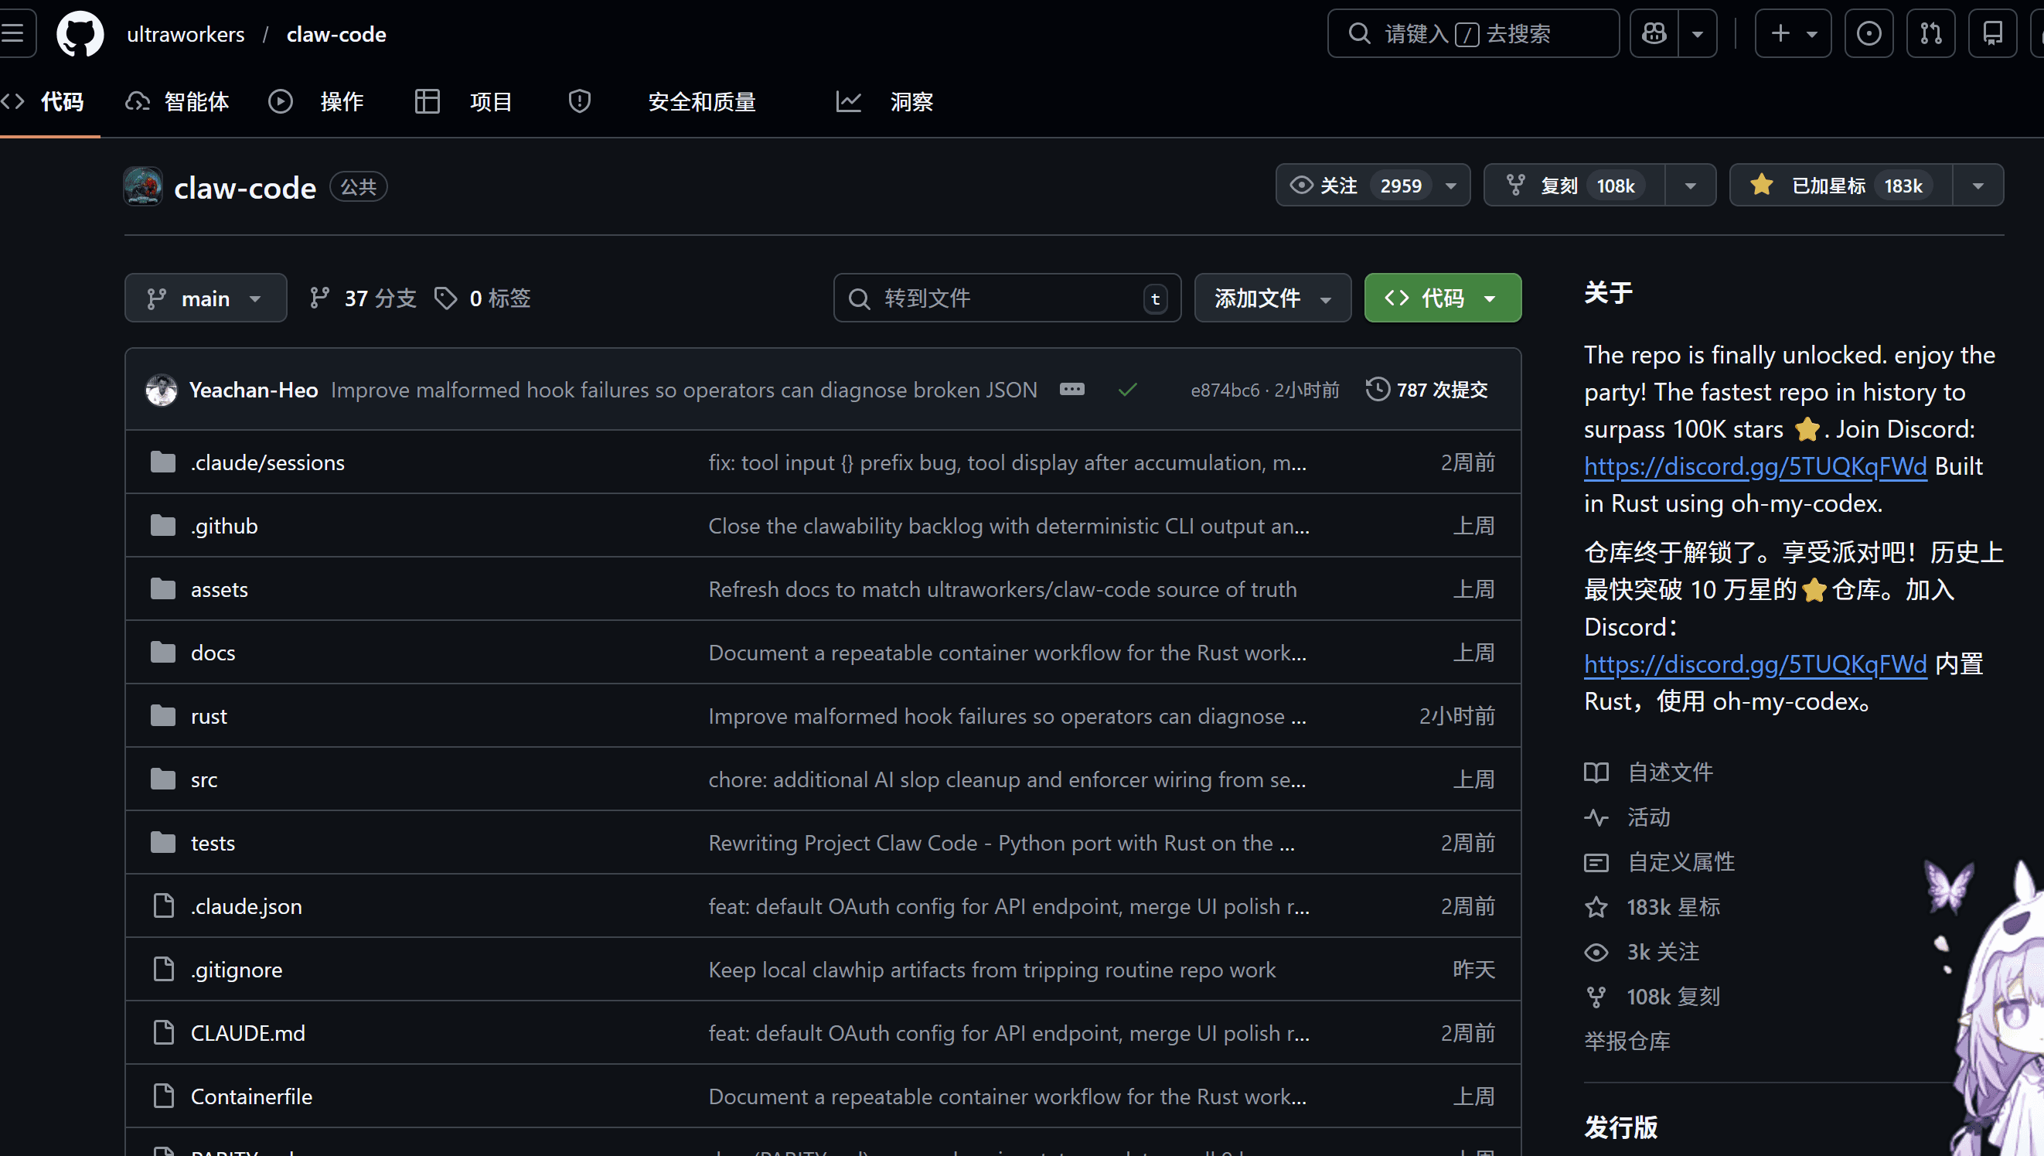This screenshot has width=2044, height=1156.
Task: Open the hamburger navigation menu
Action: tap(14, 33)
